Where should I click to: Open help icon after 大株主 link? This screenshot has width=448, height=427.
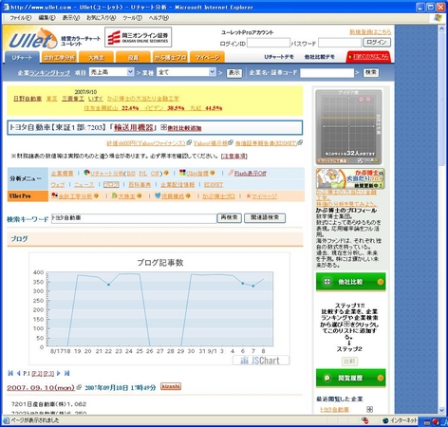tap(140, 196)
